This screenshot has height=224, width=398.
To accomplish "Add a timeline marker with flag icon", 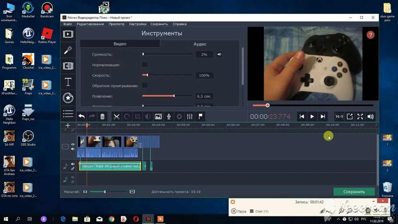I will tap(201, 116).
